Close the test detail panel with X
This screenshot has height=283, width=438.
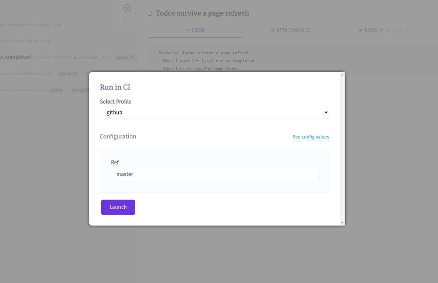127,9
